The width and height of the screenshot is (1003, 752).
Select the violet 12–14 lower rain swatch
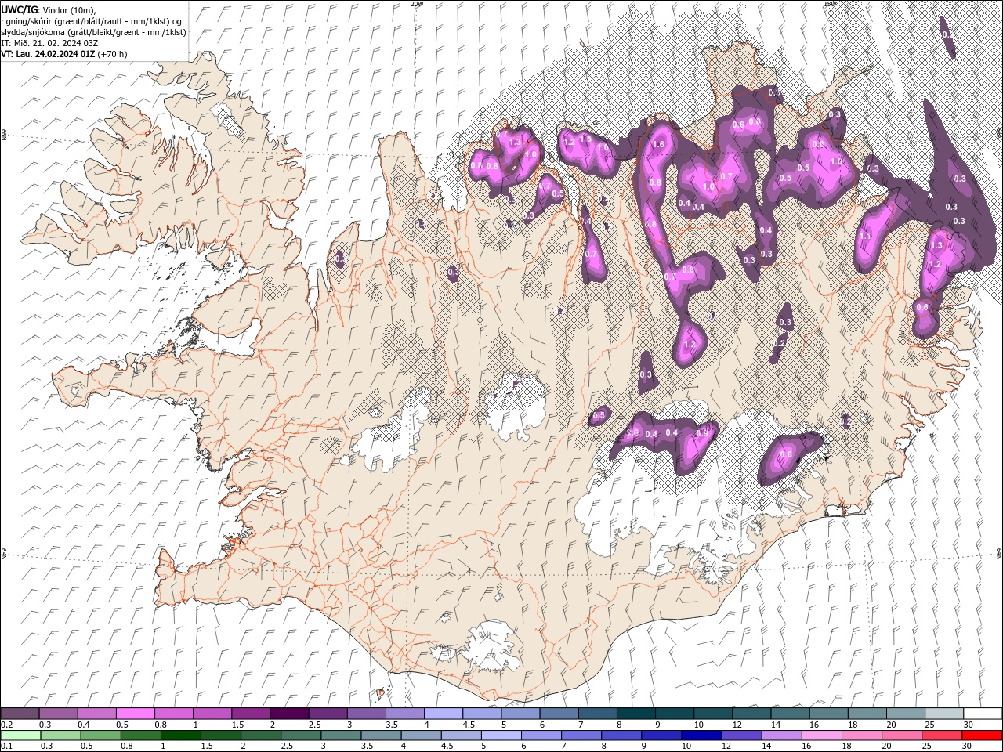click(x=743, y=736)
